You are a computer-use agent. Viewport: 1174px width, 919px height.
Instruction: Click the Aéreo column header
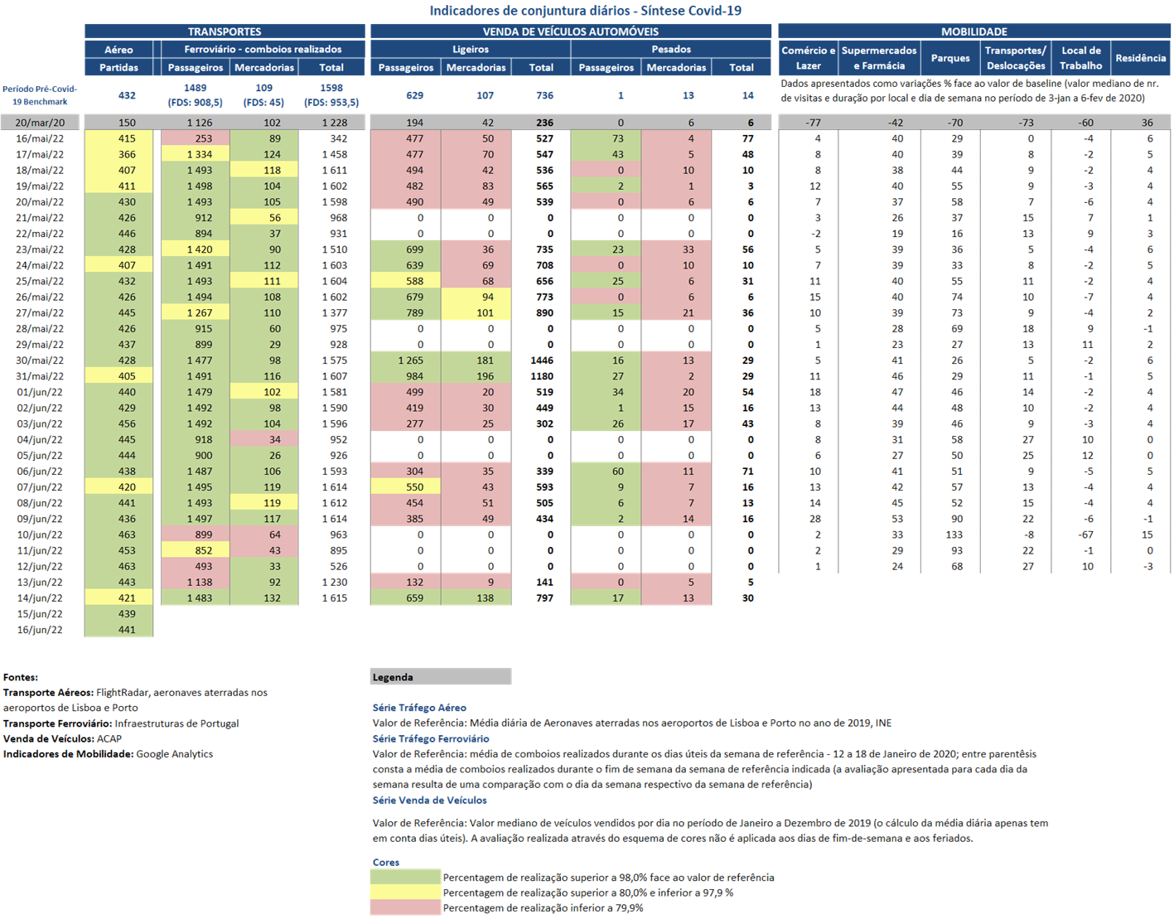tap(118, 50)
